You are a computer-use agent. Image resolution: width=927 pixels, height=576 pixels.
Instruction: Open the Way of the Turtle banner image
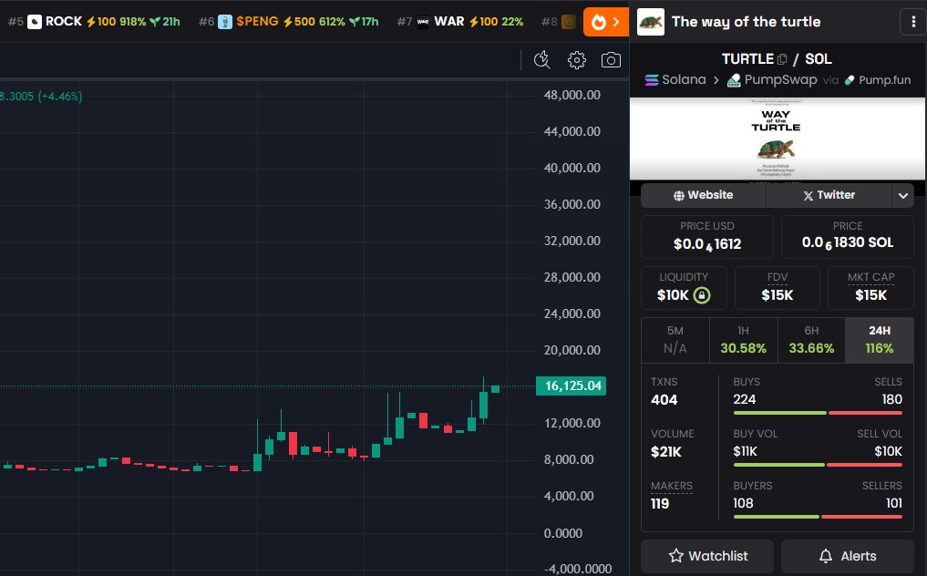777,139
